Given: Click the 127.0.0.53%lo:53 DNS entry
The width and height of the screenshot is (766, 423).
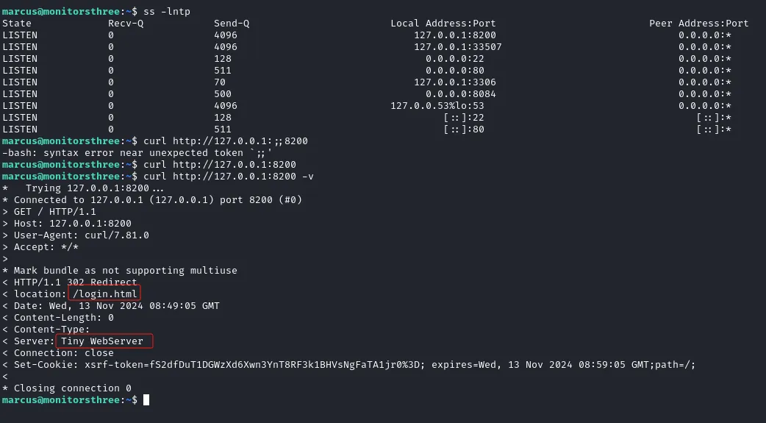Looking at the screenshot, I should 437,106.
